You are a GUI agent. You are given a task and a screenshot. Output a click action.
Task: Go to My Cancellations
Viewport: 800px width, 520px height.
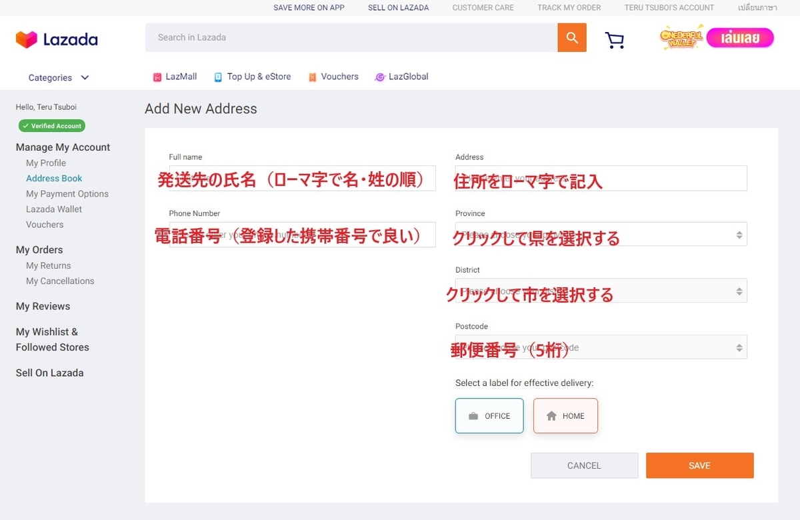coord(60,281)
